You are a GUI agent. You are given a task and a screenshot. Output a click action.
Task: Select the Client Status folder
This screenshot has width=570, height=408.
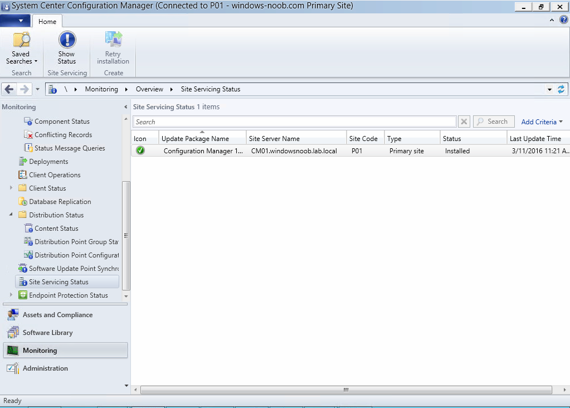click(47, 188)
